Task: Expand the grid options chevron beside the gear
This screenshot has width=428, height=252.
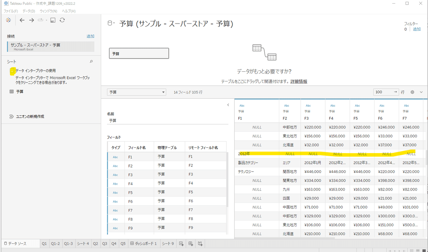Action: click(421, 92)
